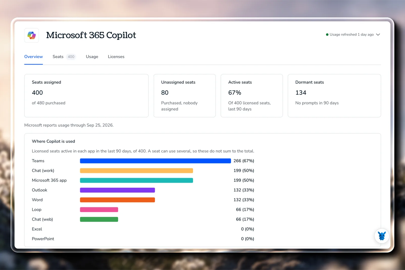Click the Microsoft 365 Copilot page title
Image resolution: width=405 pixels, height=270 pixels.
pos(91,35)
